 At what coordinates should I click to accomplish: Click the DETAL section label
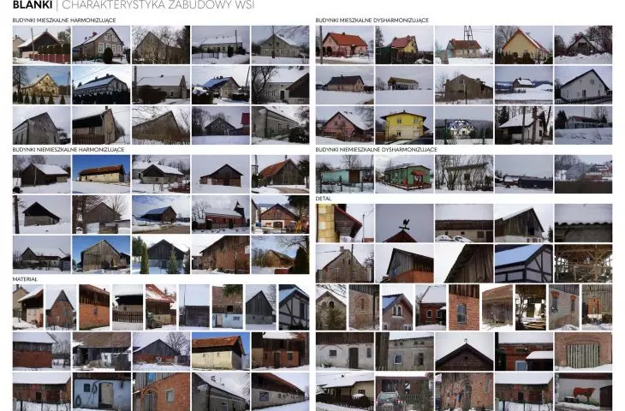coord(324,198)
